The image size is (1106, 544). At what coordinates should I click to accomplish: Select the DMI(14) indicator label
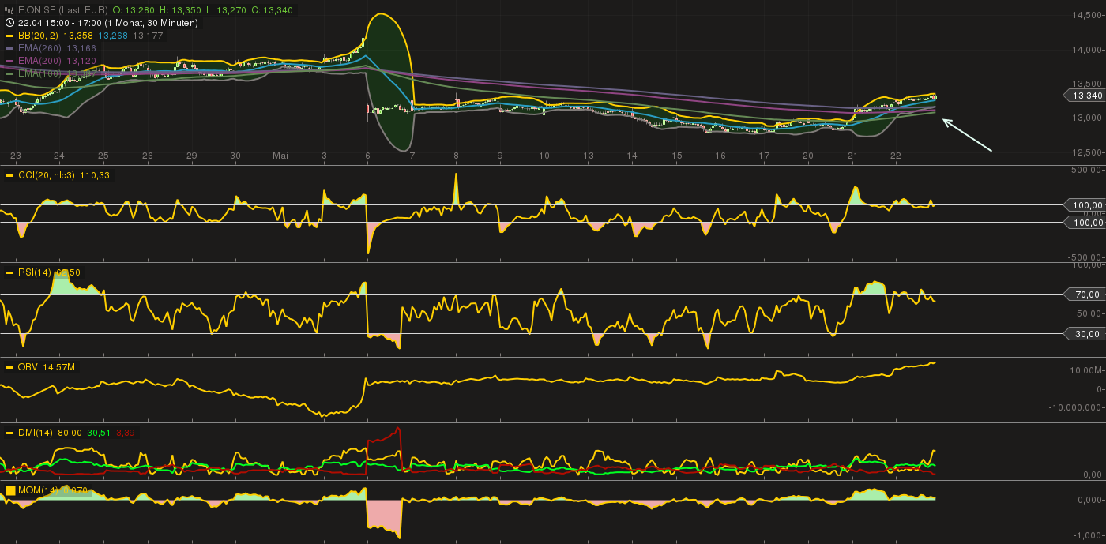[x=35, y=433]
